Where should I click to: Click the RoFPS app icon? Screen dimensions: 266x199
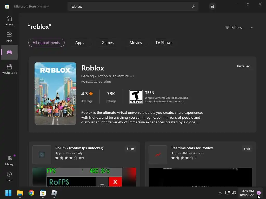coord(42,154)
